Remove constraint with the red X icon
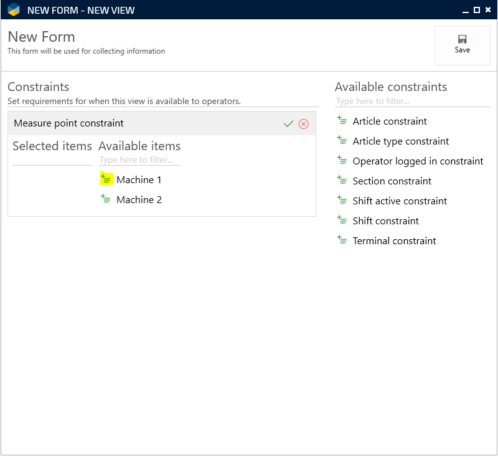The height and width of the screenshot is (456, 498). coord(304,124)
